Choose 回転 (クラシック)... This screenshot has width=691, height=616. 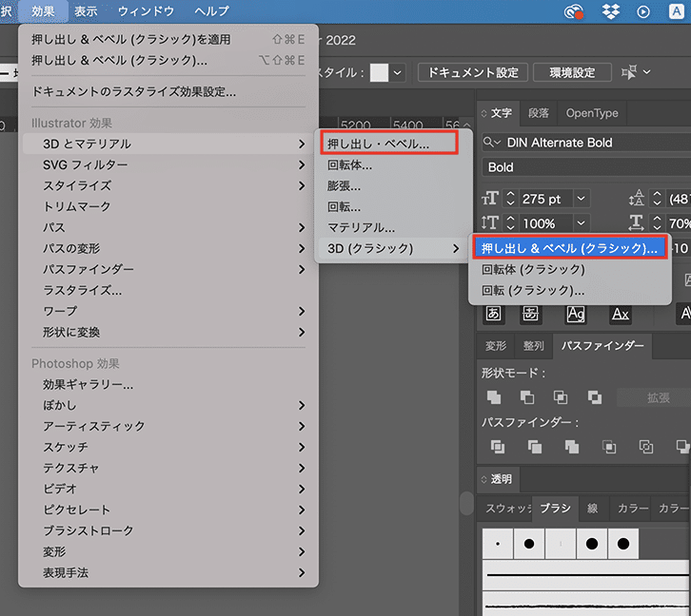tap(570, 290)
